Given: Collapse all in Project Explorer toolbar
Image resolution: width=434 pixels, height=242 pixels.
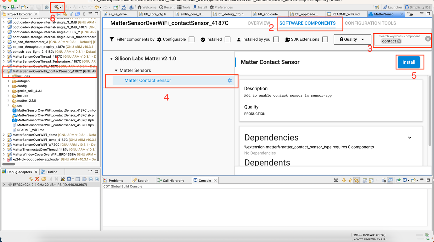Looking at the screenshot, I should pyautogui.click(x=59, y=14).
